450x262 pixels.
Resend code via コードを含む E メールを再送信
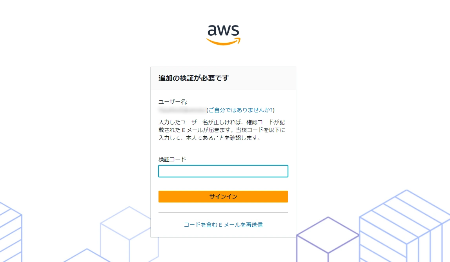point(223,225)
